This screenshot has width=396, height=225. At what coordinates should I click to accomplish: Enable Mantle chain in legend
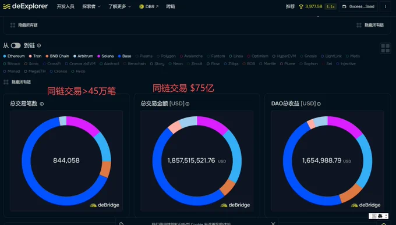267,63
